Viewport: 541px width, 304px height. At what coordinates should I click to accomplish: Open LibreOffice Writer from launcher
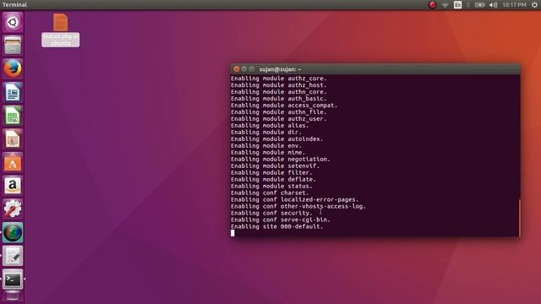click(13, 92)
